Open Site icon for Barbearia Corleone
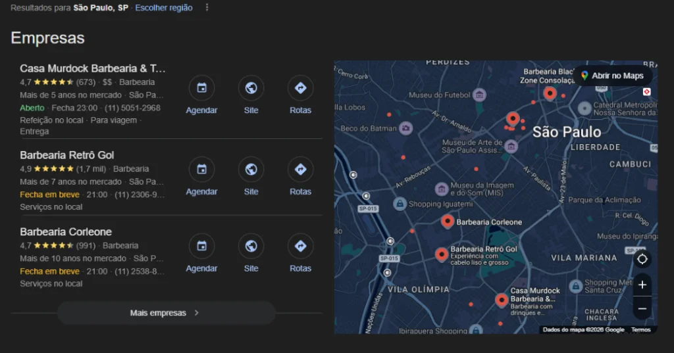 coord(251,246)
